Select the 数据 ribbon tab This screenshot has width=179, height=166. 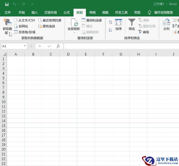click(x=79, y=12)
